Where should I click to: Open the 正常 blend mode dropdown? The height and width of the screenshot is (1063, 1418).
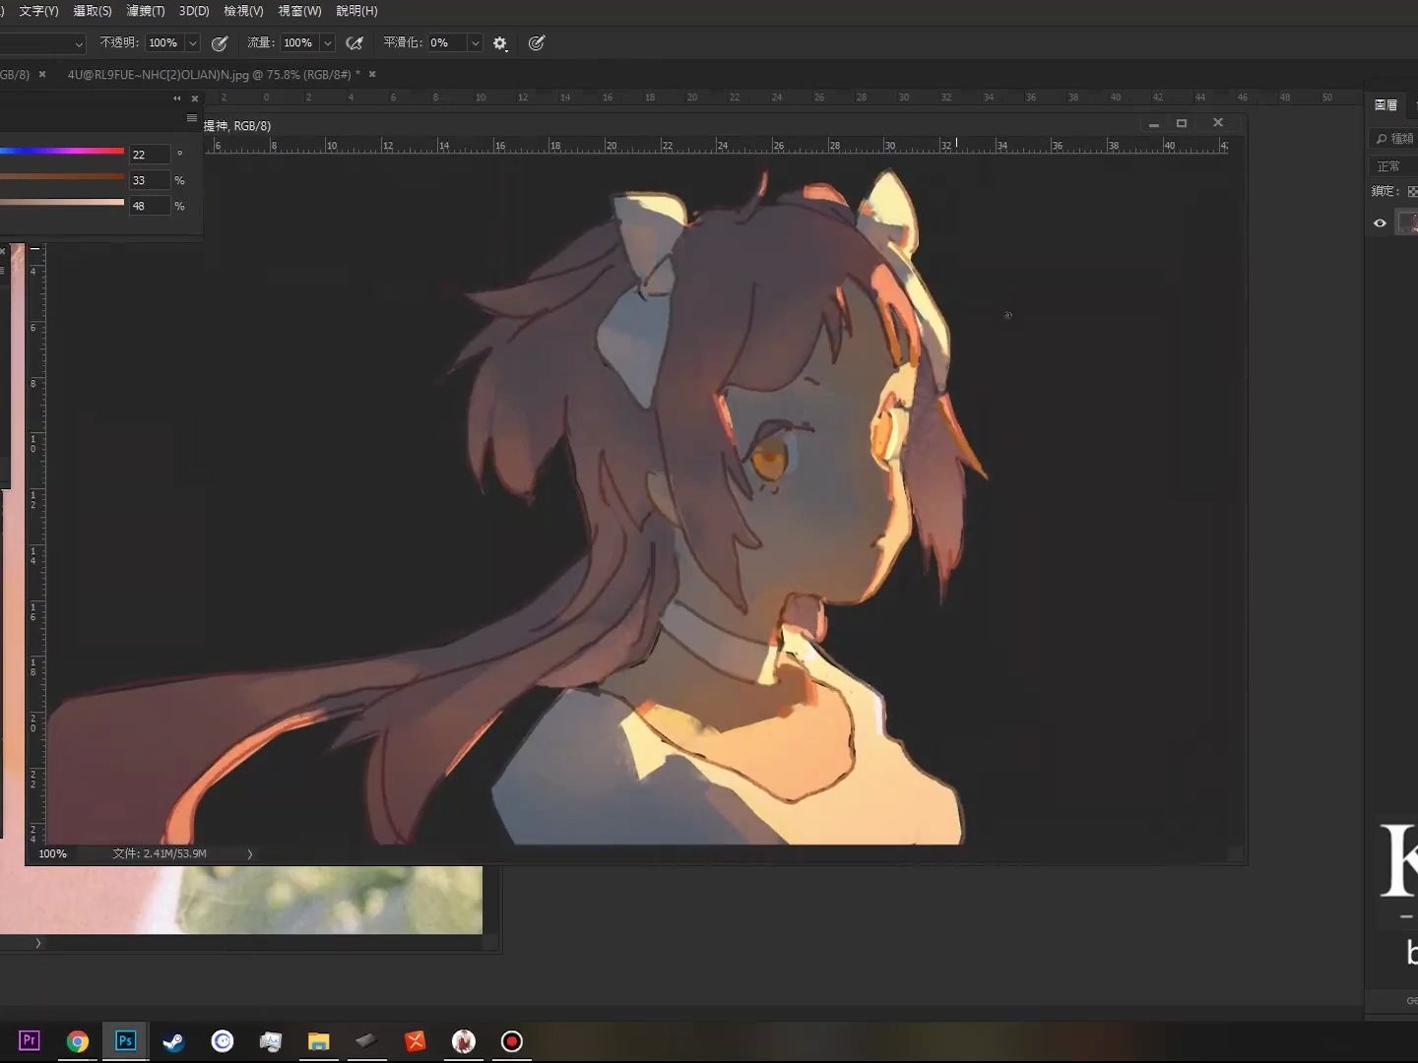click(1393, 166)
